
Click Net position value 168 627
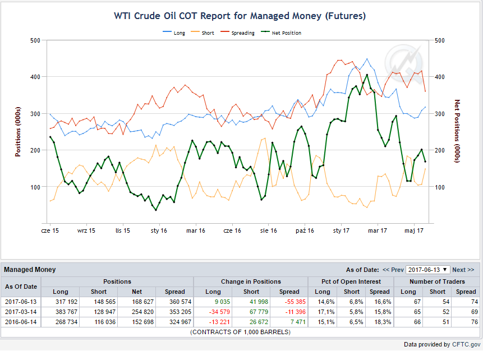click(x=142, y=302)
